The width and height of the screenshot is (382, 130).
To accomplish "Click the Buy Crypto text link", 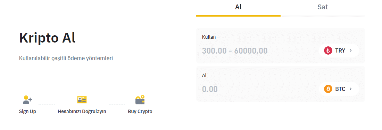I will tap(140, 112).
